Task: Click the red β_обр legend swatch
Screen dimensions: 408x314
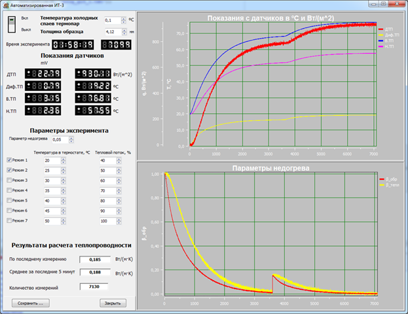Action: click(x=382, y=179)
